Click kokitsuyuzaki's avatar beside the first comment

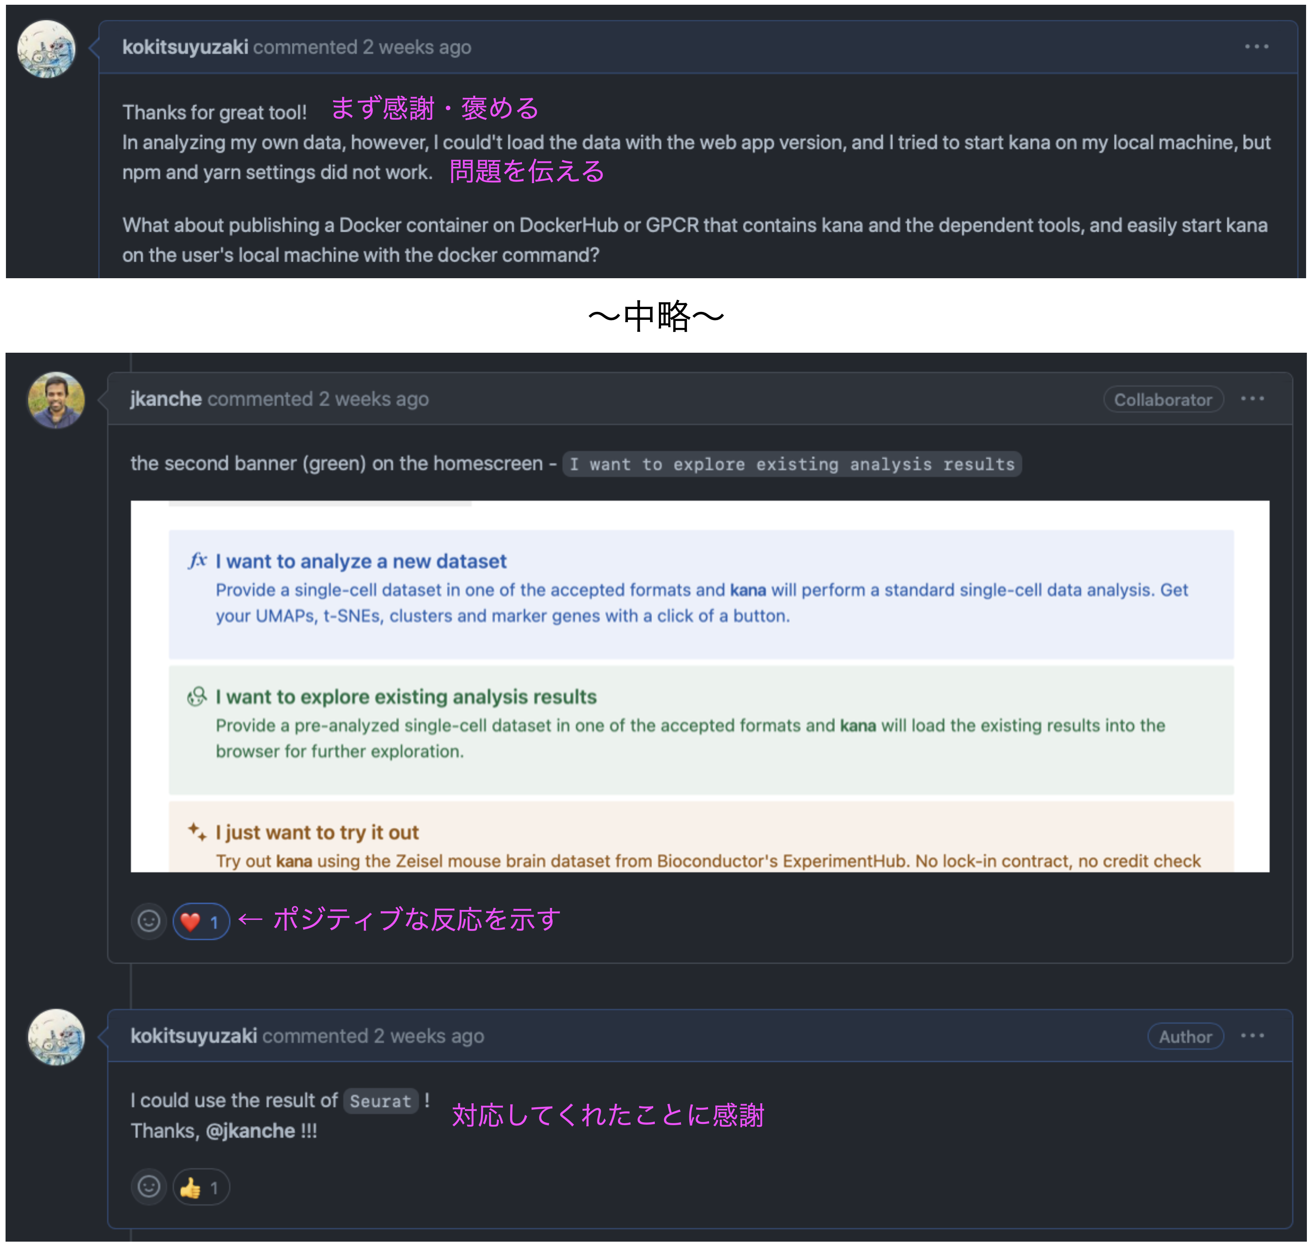coord(46,48)
